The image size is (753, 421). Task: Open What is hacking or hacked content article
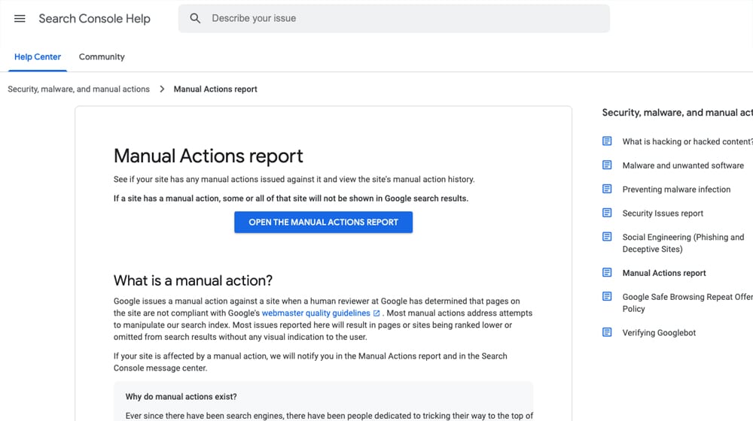click(687, 141)
